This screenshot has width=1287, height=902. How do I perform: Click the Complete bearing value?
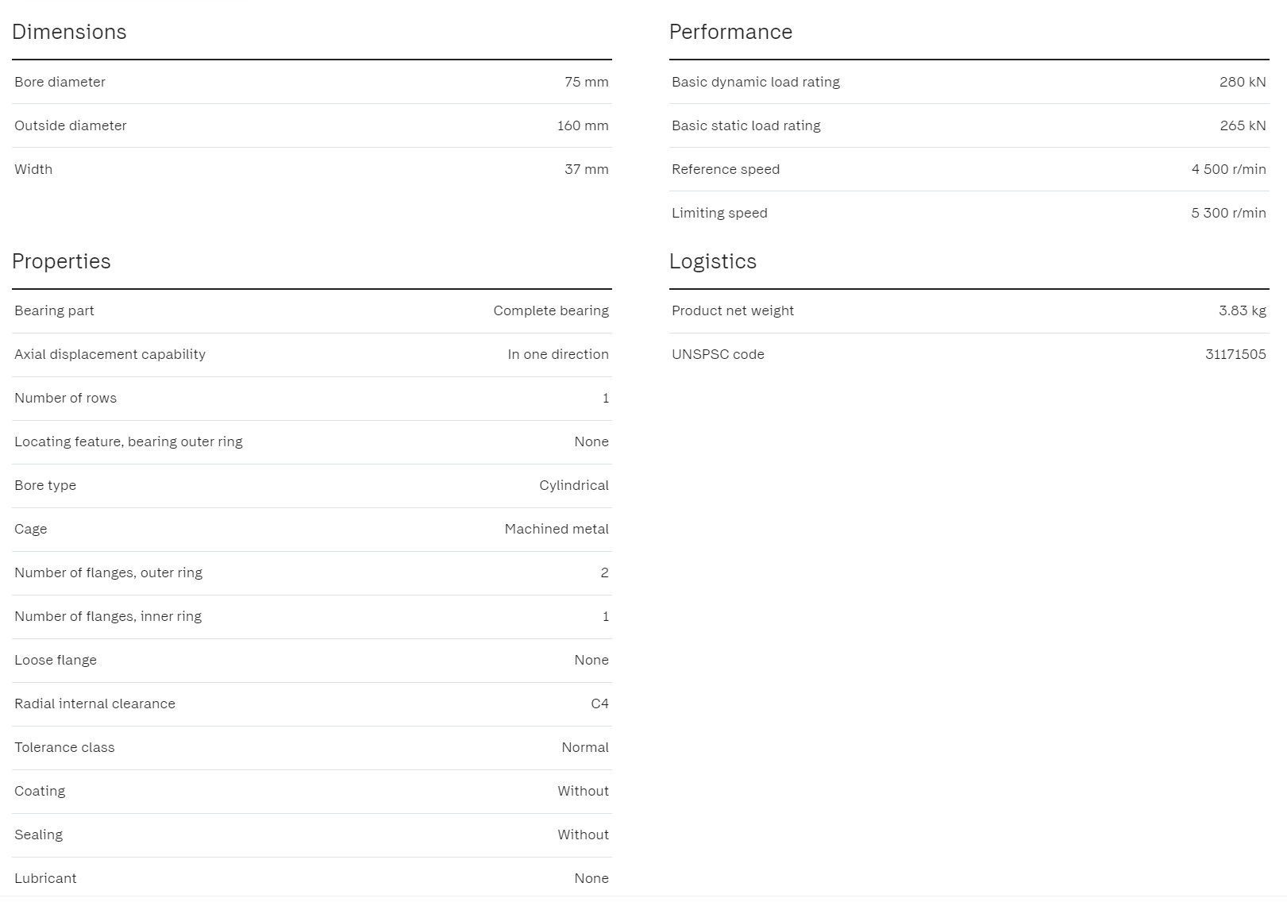coord(551,310)
